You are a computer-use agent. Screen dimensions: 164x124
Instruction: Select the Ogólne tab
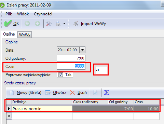(x=9, y=34)
